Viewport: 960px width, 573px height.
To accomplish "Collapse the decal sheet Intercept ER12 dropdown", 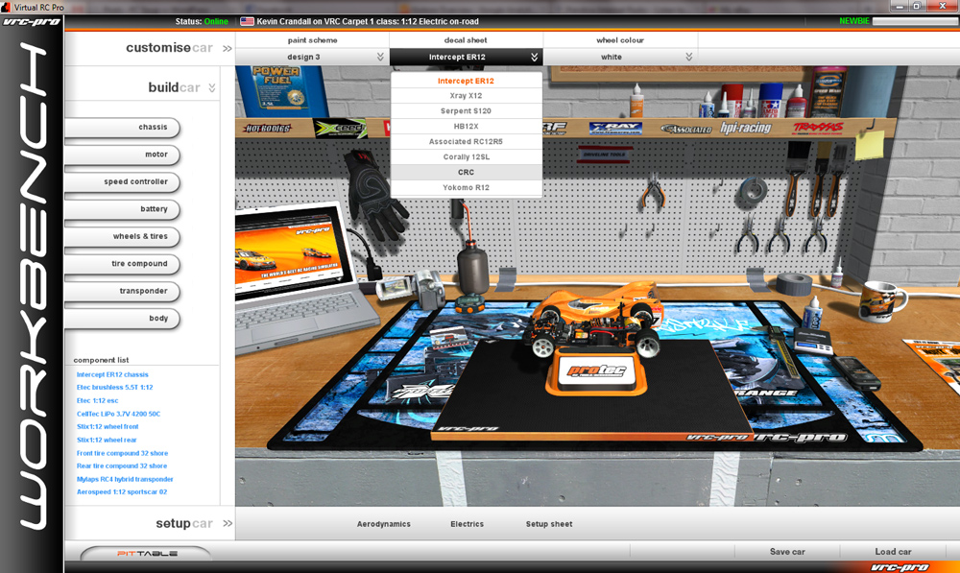I will (466, 57).
